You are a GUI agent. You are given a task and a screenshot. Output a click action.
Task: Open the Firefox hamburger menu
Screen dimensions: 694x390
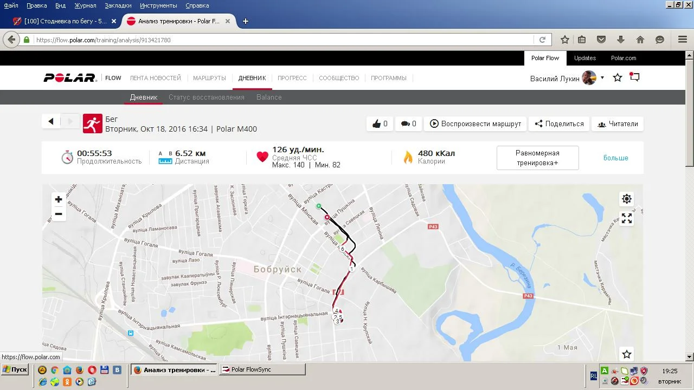pyautogui.click(x=683, y=40)
